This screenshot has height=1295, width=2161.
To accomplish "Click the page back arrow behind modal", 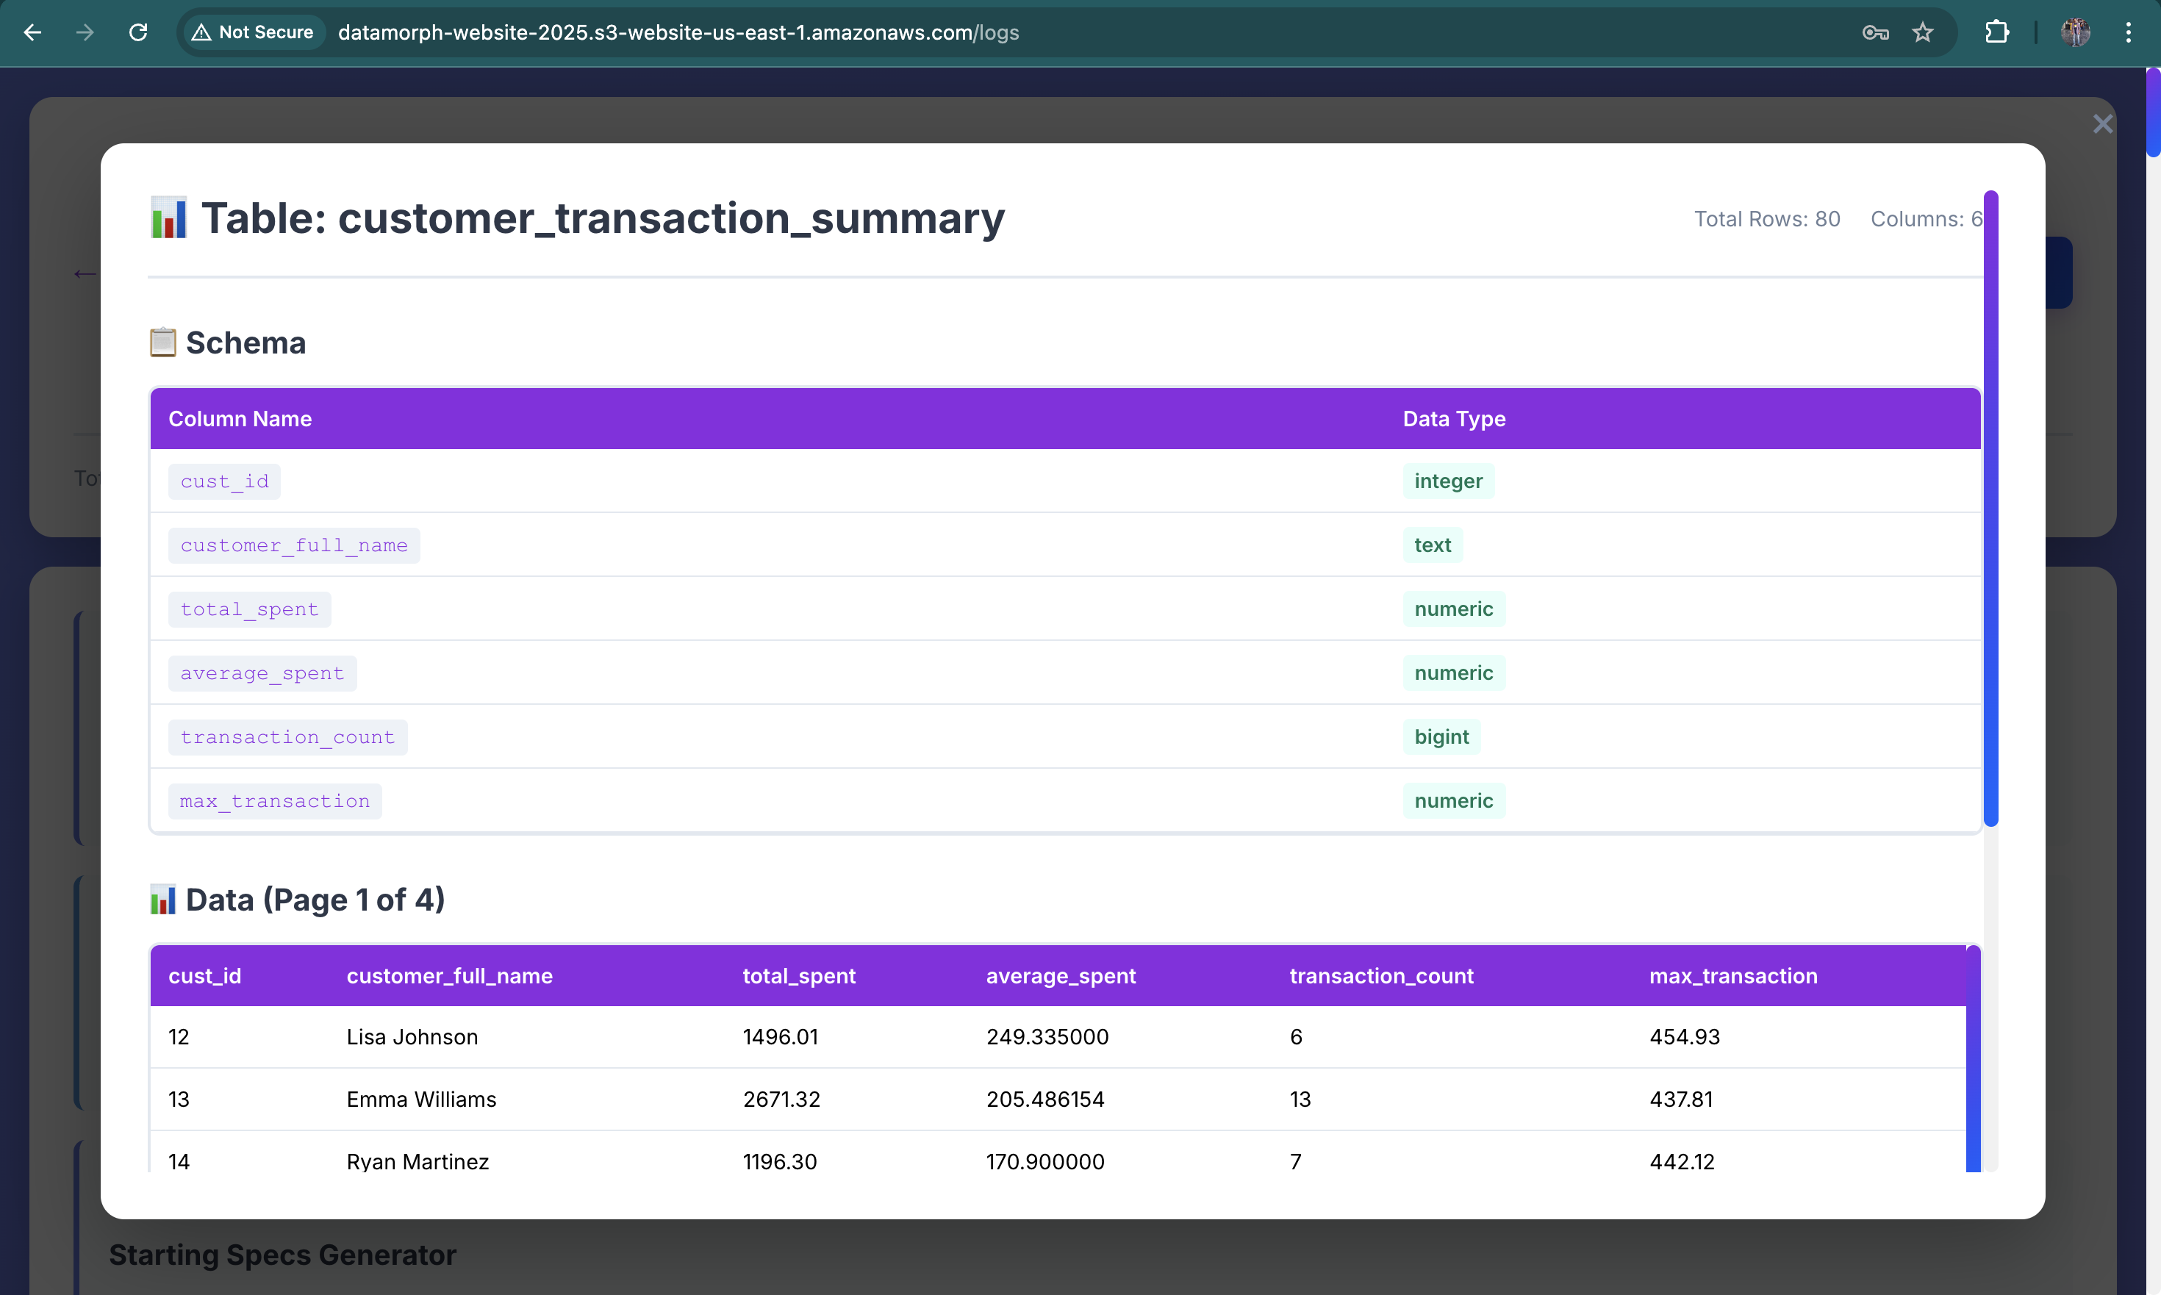I will 85,274.
